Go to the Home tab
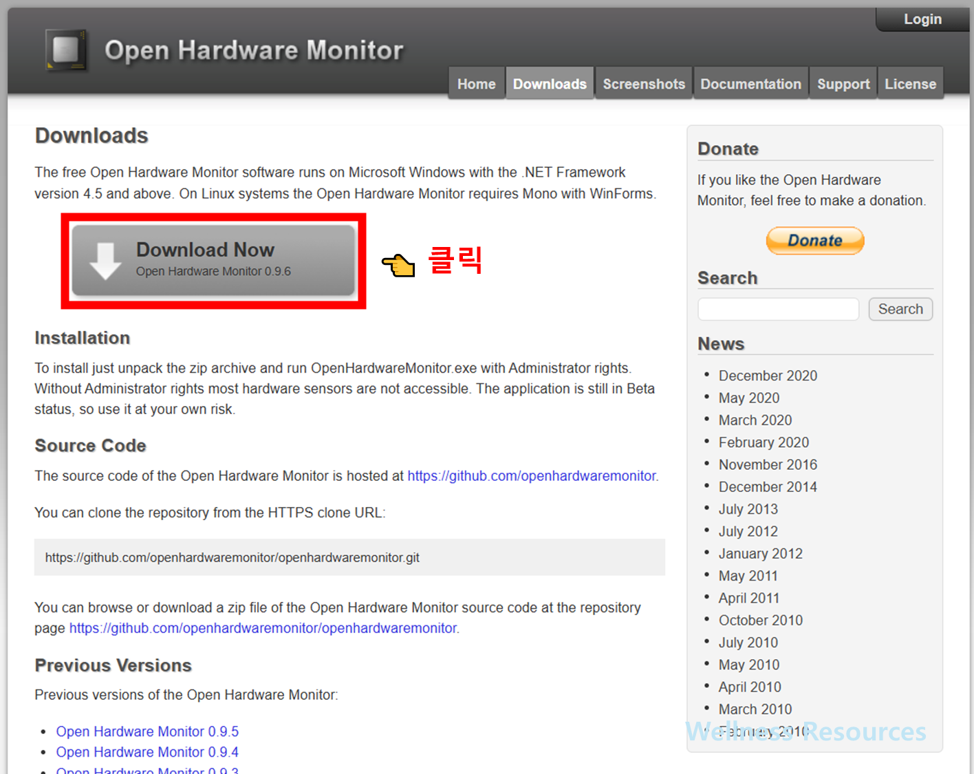This screenshot has height=774, width=974. pyautogui.click(x=476, y=84)
